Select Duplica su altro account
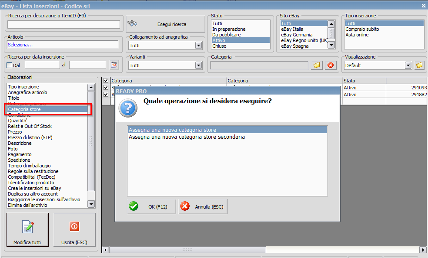The image size is (428, 258). coord(47,194)
